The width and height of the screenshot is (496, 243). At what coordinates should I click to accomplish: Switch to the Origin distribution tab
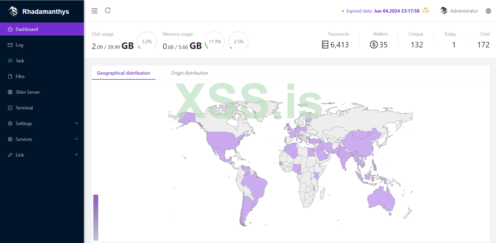click(x=189, y=73)
